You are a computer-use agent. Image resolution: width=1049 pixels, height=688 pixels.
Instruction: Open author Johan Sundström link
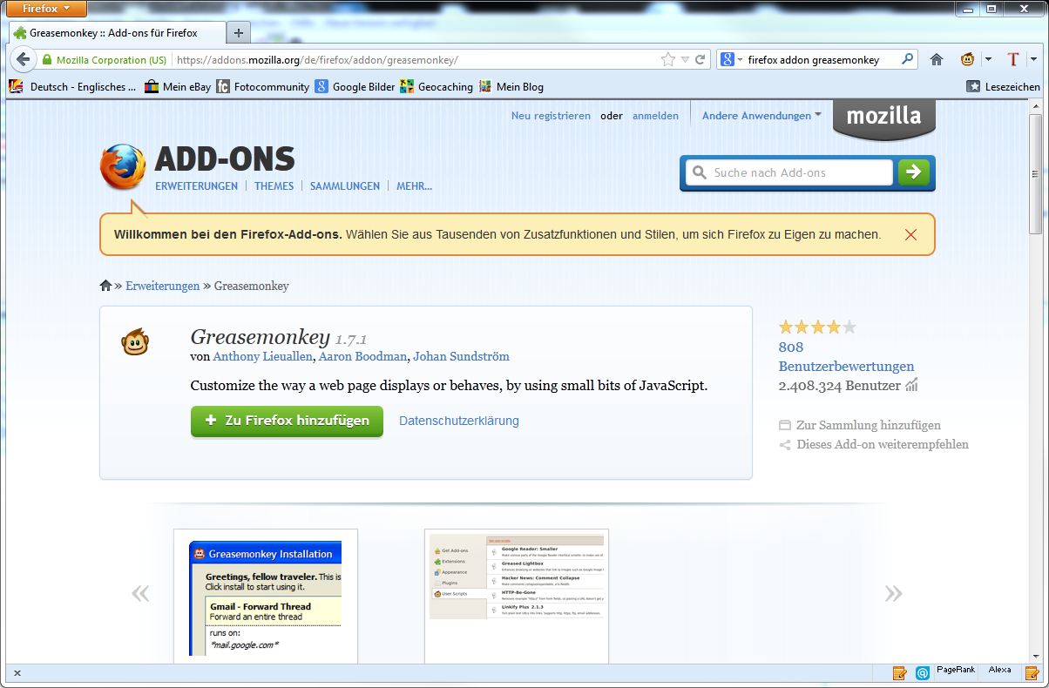[x=461, y=356]
